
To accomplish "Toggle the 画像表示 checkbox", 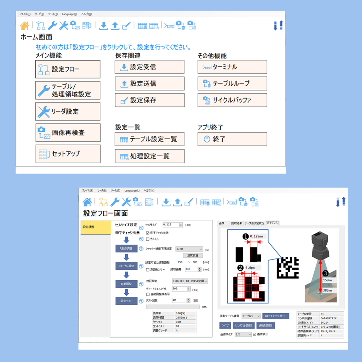I will pyautogui.click(x=255, y=334).
